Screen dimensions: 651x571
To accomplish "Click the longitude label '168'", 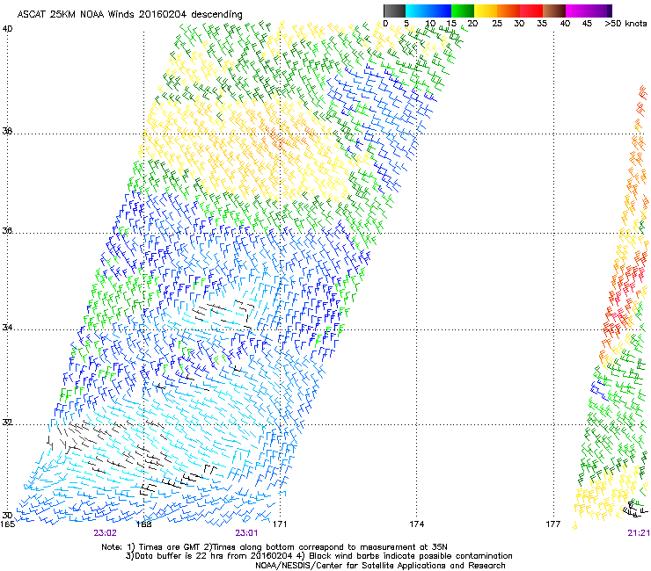I will (x=143, y=524).
